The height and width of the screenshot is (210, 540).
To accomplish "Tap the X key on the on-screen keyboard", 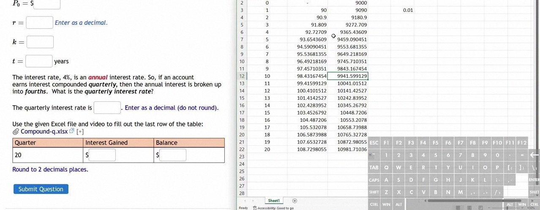I will tap(399, 192).
